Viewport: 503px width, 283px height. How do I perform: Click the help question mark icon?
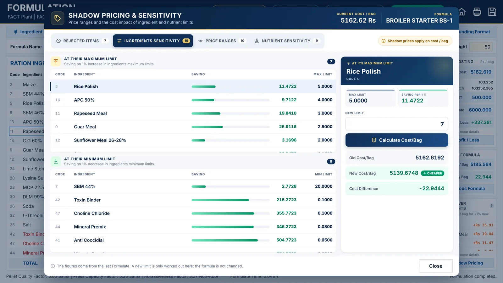point(492,206)
